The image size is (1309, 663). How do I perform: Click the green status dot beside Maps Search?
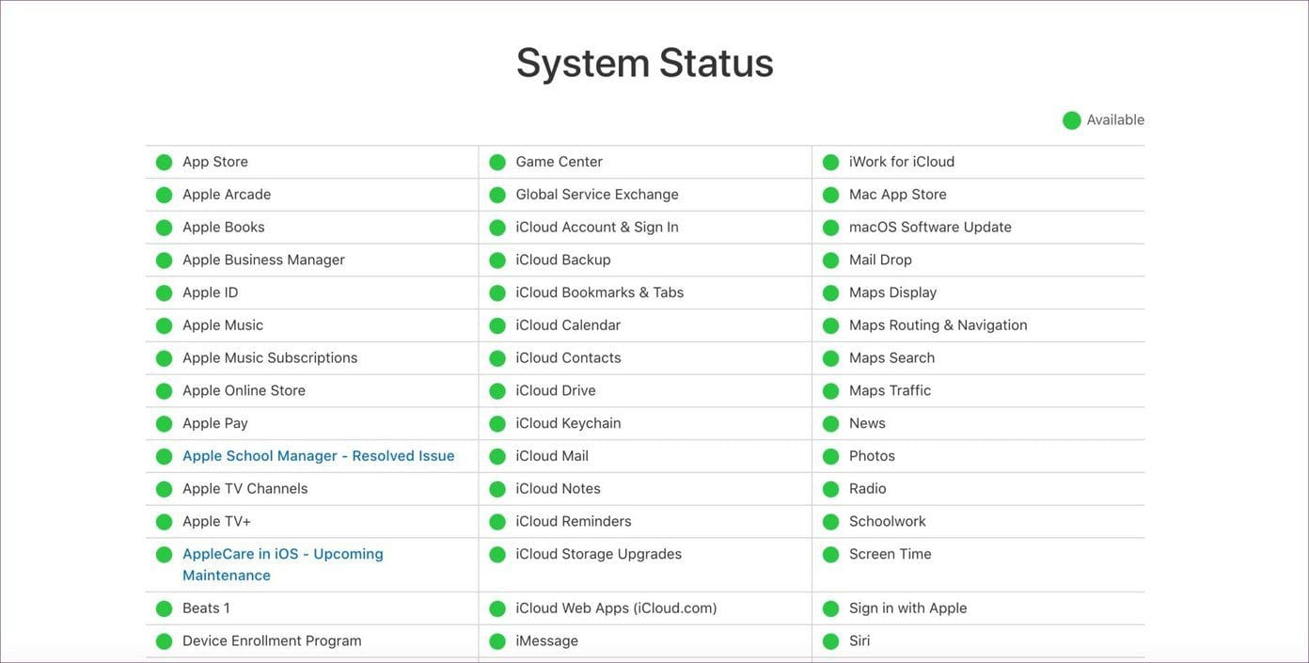click(x=830, y=358)
